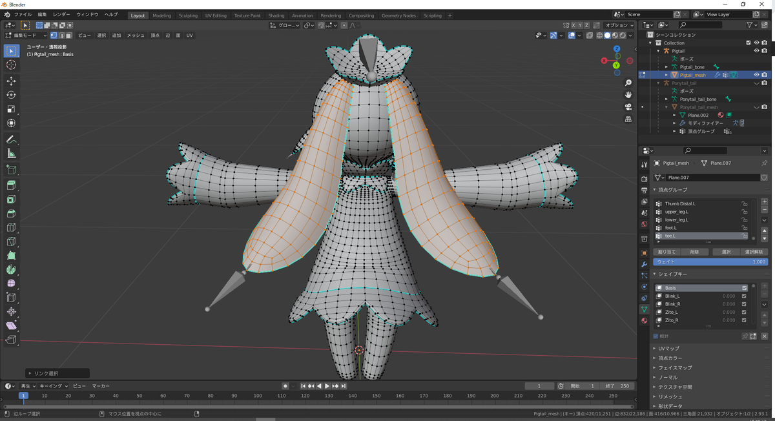Switch to the UV Editing workspace tab
Image resolution: width=775 pixels, height=421 pixels.
216,15
